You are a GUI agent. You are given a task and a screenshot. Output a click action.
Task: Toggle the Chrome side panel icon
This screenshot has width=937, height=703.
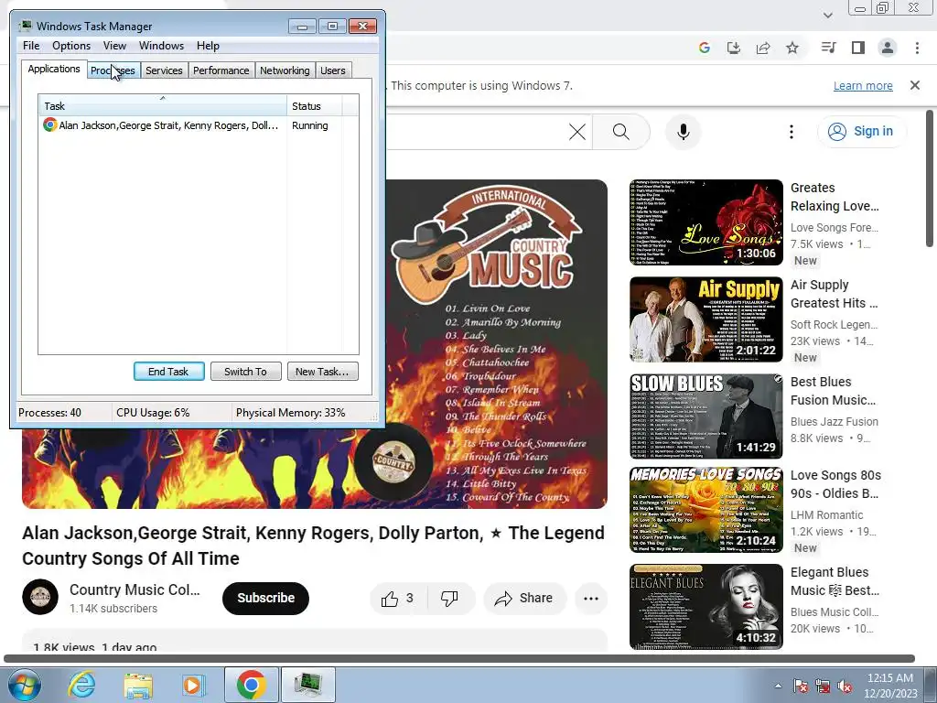(x=858, y=48)
